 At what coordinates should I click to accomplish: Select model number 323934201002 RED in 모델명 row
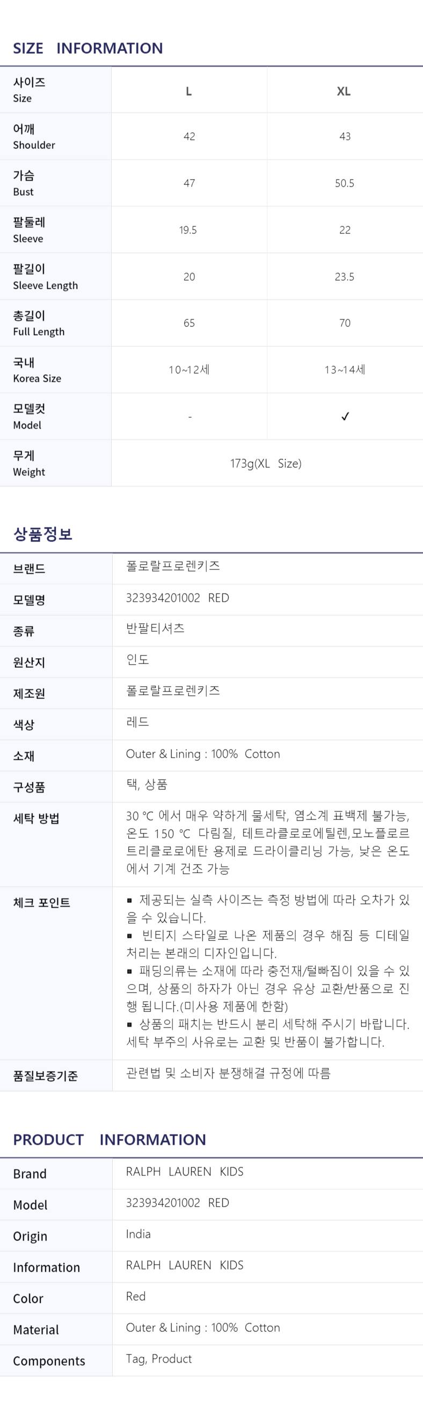click(x=177, y=597)
